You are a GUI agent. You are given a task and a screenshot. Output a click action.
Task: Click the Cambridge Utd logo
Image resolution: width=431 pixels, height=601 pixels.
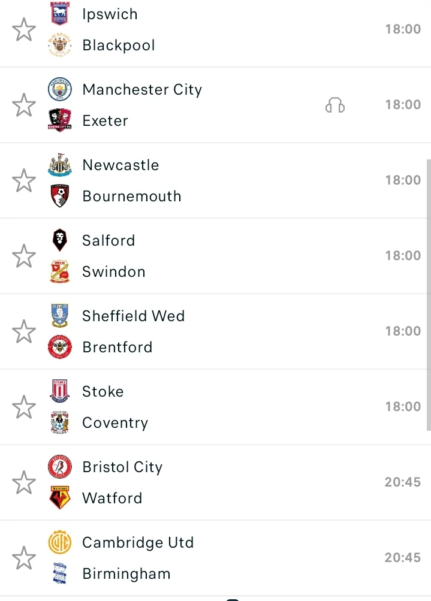coord(59,542)
